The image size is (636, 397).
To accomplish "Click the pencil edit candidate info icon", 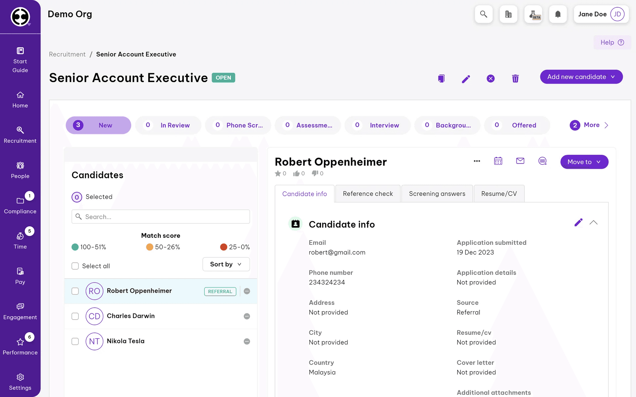I will point(578,223).
